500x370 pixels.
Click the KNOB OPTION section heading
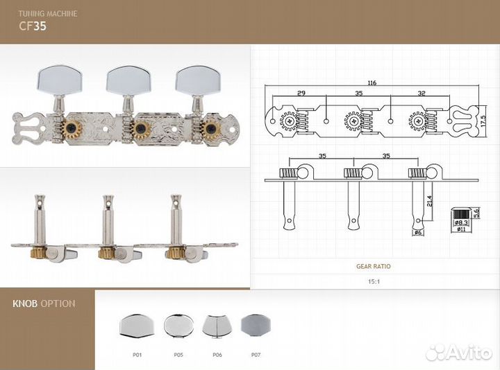44,303
